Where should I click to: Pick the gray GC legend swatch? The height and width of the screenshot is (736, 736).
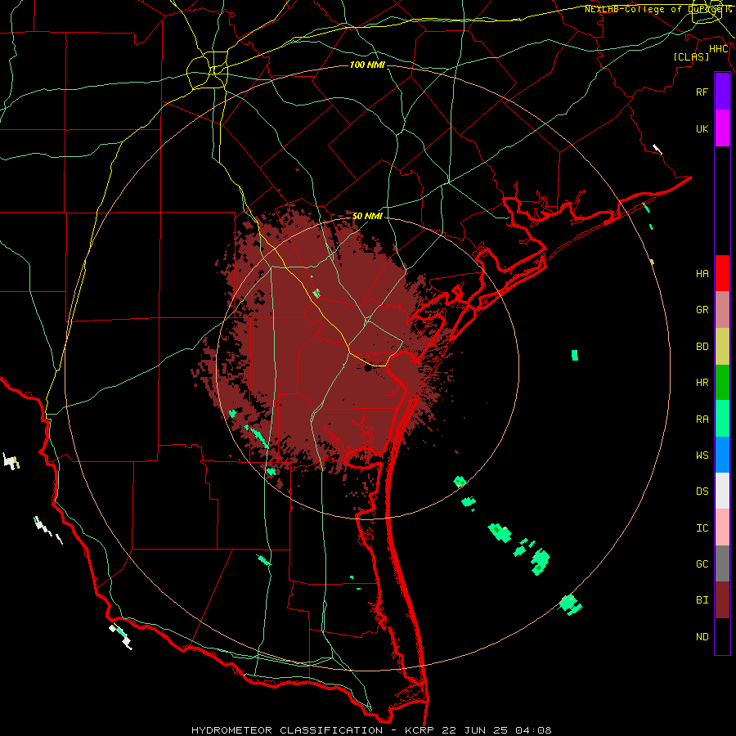[722, 563]
